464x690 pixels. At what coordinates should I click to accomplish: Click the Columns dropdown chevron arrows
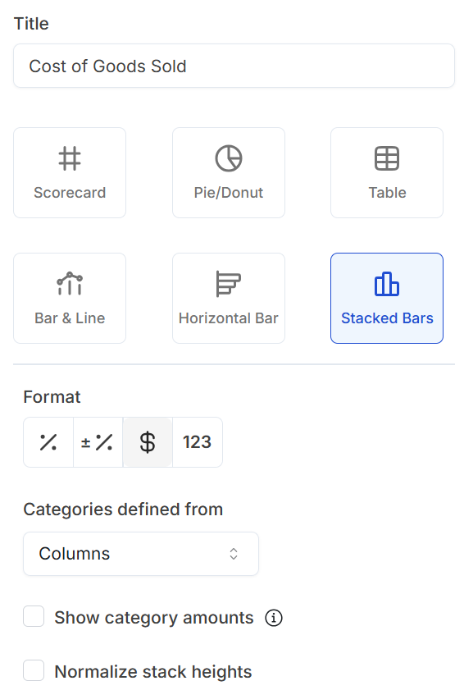(234, 554)
